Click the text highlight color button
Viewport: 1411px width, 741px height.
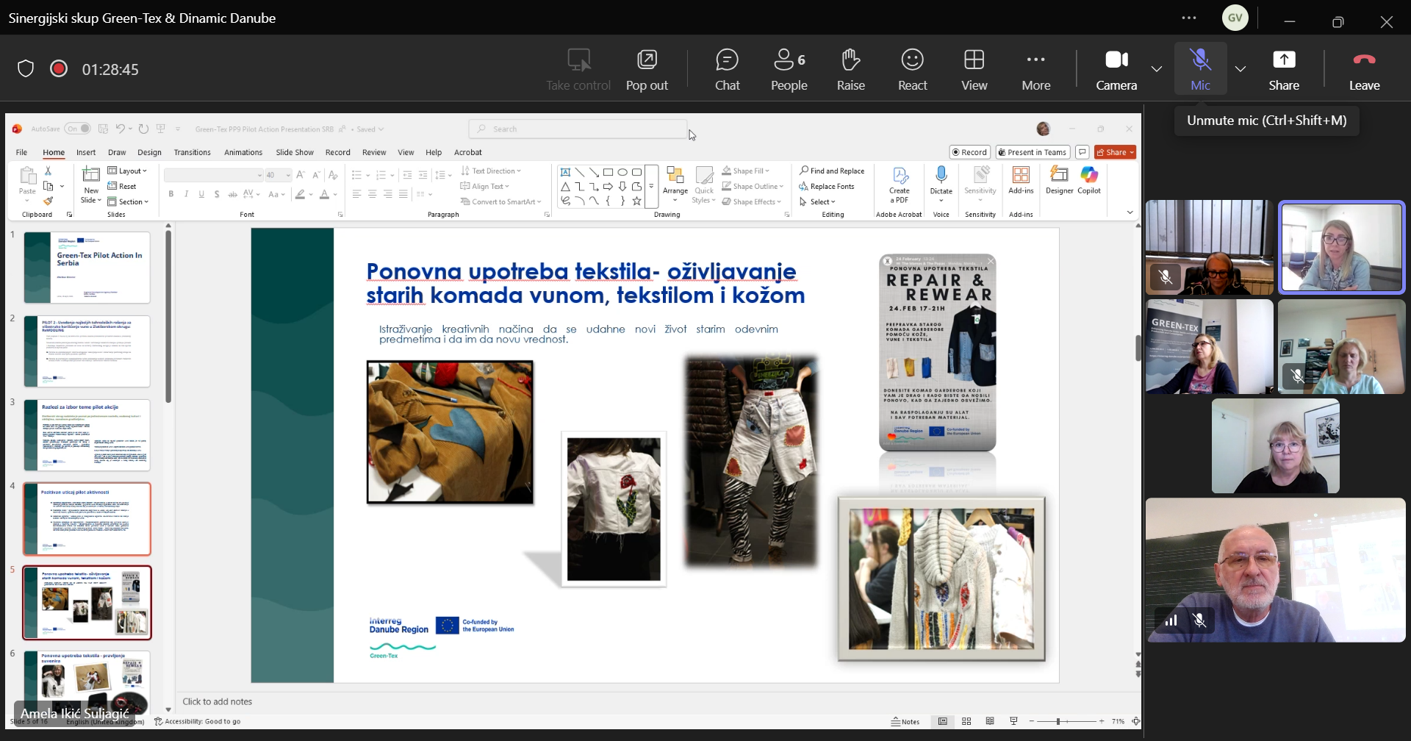300,194
